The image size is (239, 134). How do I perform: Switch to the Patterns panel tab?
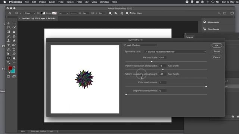[189, 37]
